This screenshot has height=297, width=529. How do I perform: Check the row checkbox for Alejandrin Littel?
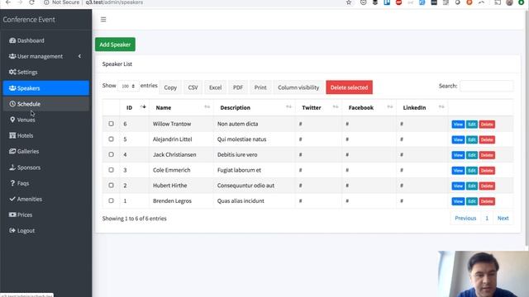click(111, 139)
